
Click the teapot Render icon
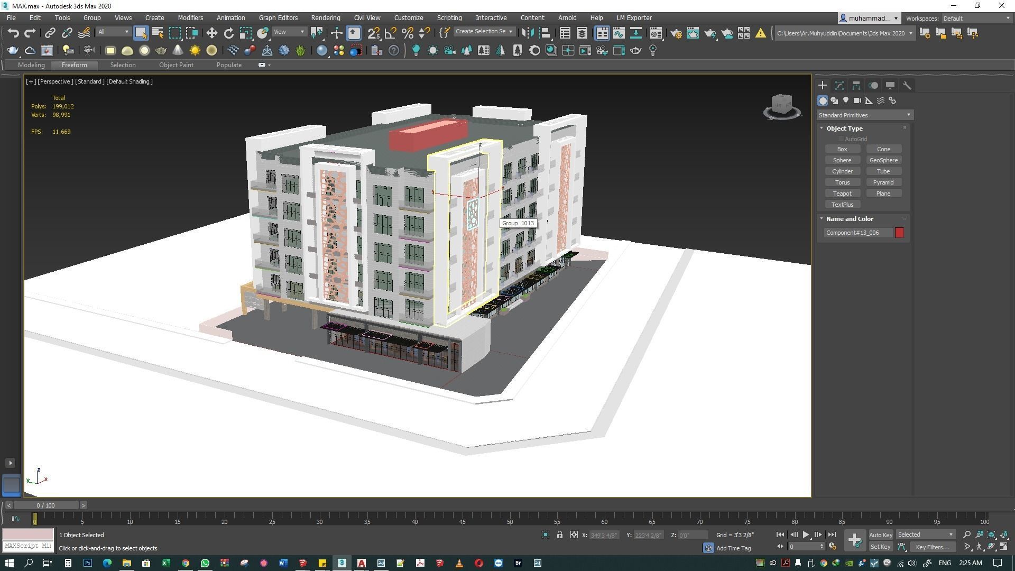pos(710,33)
